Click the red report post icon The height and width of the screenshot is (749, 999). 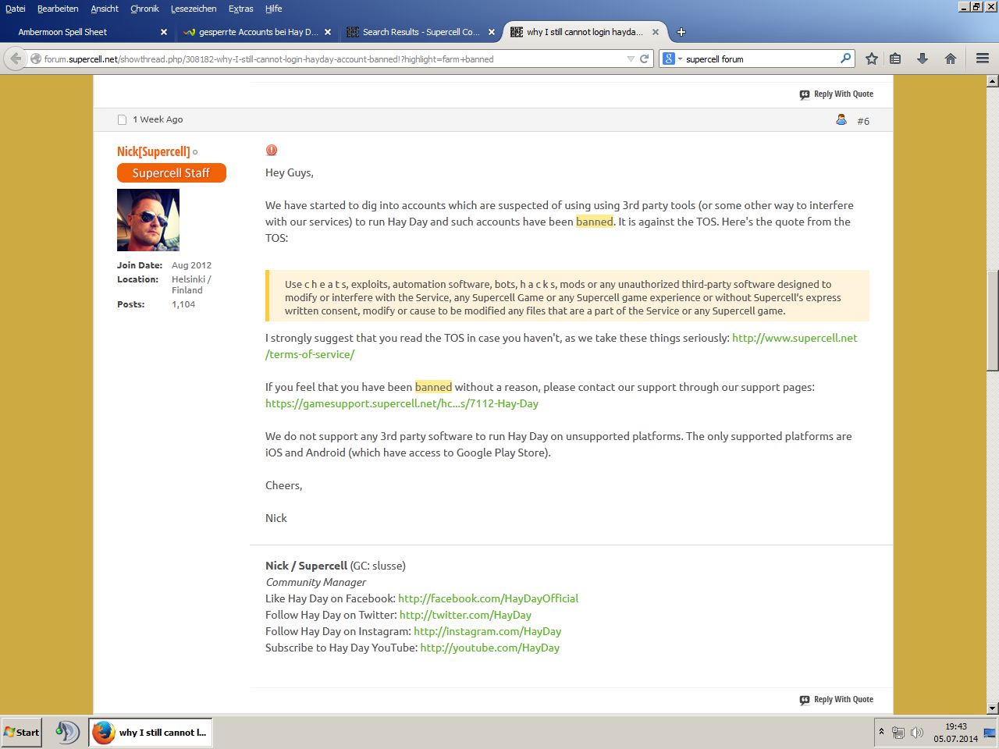click(272, 150)
